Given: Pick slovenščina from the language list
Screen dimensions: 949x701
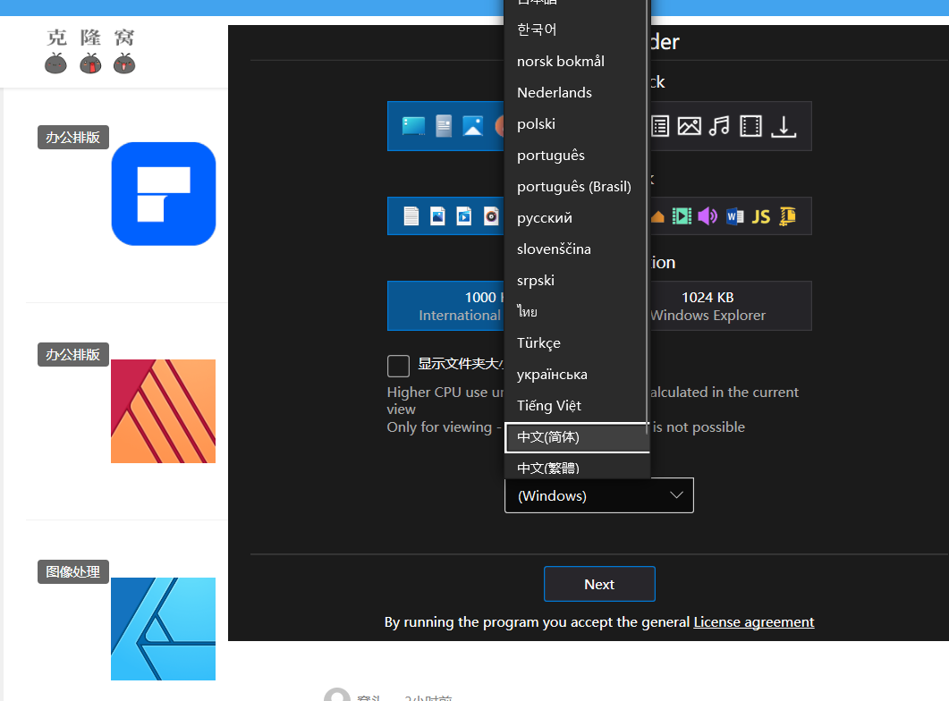Looking at the screenshot, I should point(576,249).
